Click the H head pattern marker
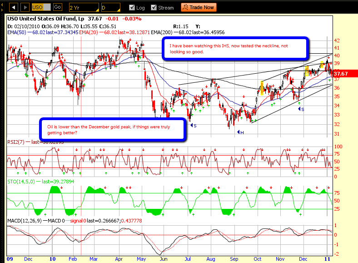358x263 pixels. (x=240, y=132)
